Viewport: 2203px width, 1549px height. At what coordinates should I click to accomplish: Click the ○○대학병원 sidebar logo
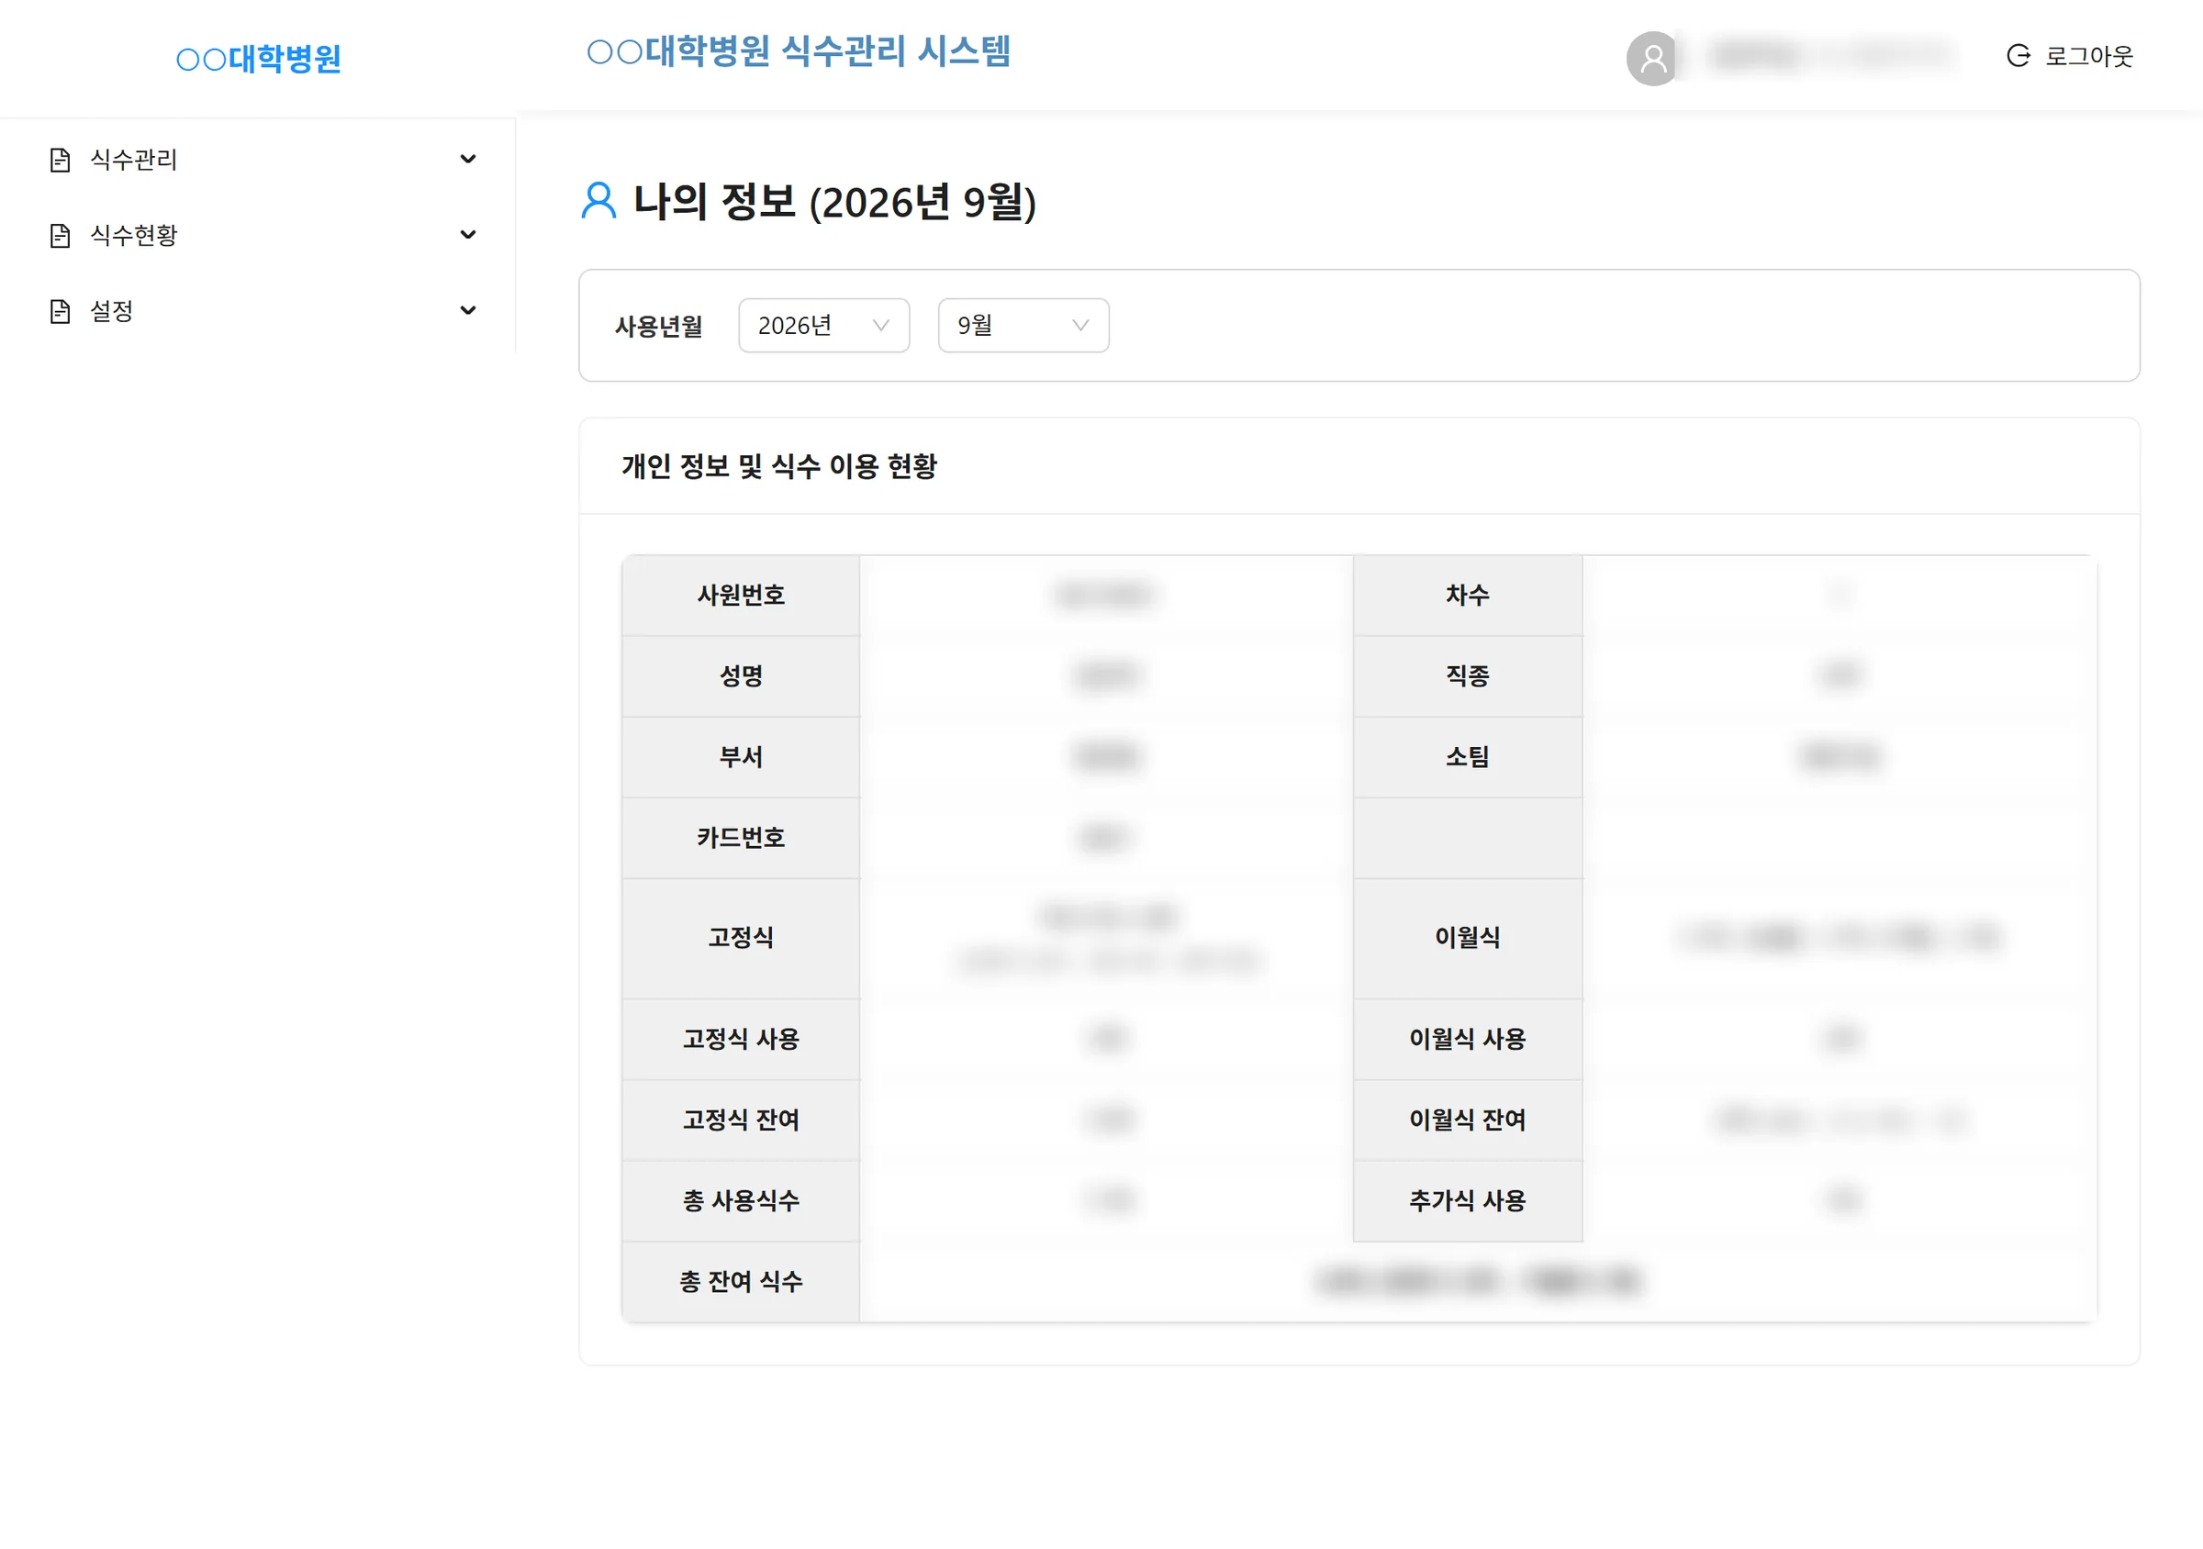(x=258, y=59)
